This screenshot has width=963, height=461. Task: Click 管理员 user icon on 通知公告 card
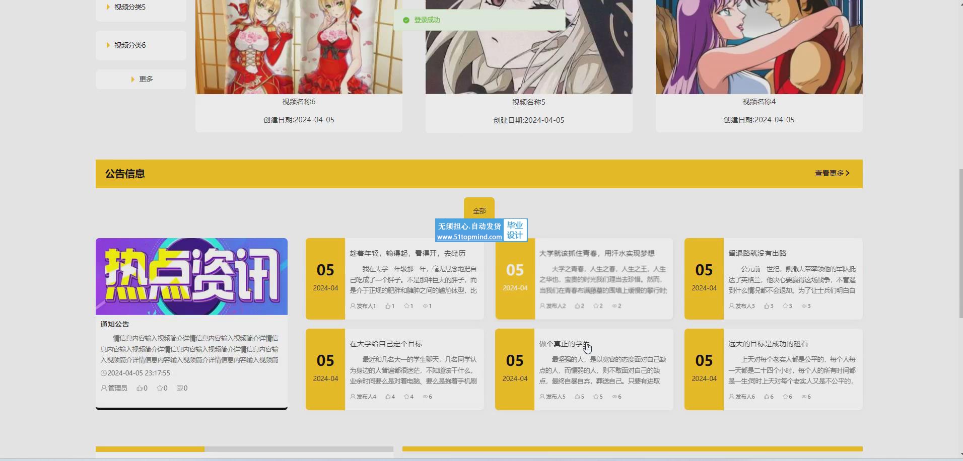[104, 388]
